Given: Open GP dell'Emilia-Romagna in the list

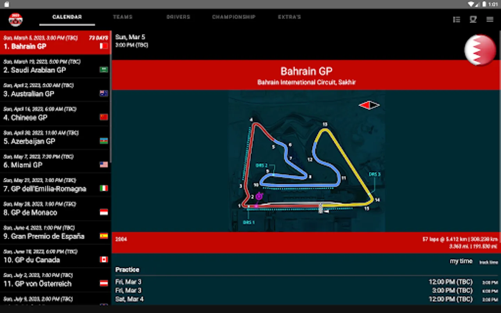Looking at the screenshot, I should click(x=55, y=185).
